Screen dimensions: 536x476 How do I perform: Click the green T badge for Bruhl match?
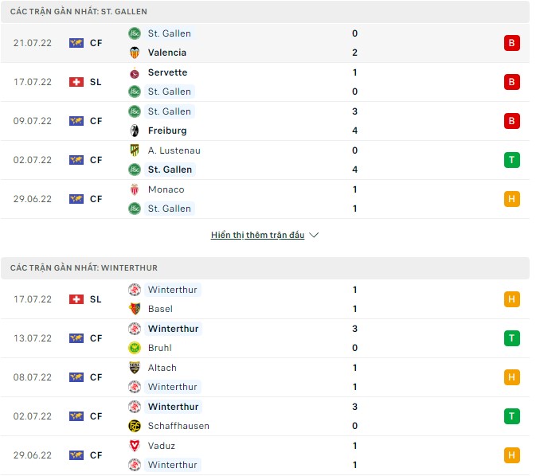511,338
